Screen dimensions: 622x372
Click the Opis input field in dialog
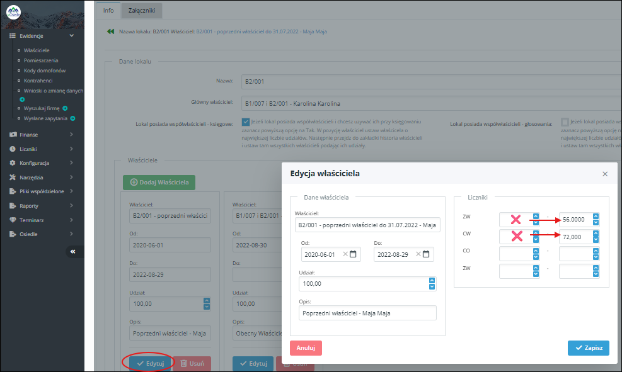[x=367, y=313]
